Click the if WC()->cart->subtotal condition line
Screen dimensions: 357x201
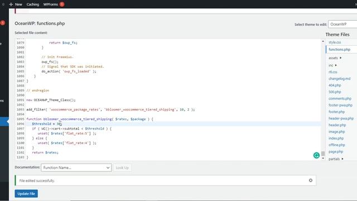click(72, 128)
